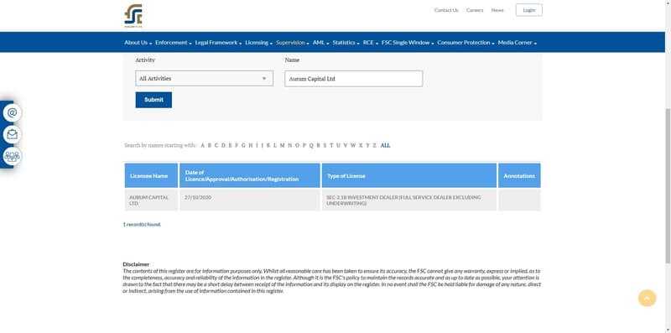The height and width of the screenshot is (333, 671).
Task: Filter names starting with letter A
Action: pos(202,145)
